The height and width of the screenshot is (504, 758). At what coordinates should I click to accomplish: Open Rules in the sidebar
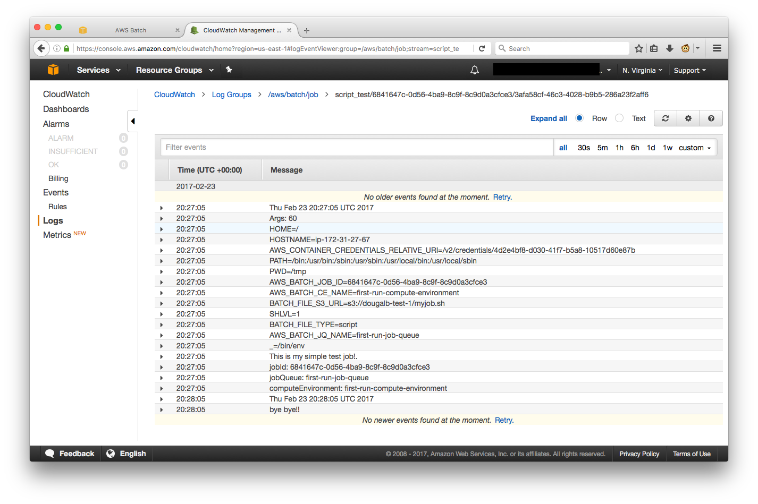[57, 207]
